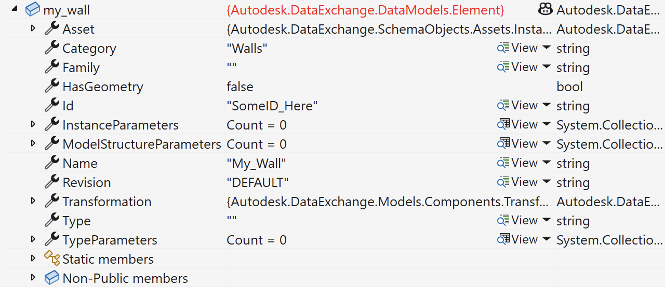The height and width of the screenshot is (287, 665).
Task: Click the visualizer icon next to my_wall type
Action: [x=546, y=9]
